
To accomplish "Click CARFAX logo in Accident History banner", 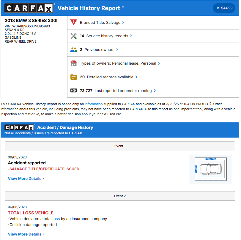I will coord(20,127).
